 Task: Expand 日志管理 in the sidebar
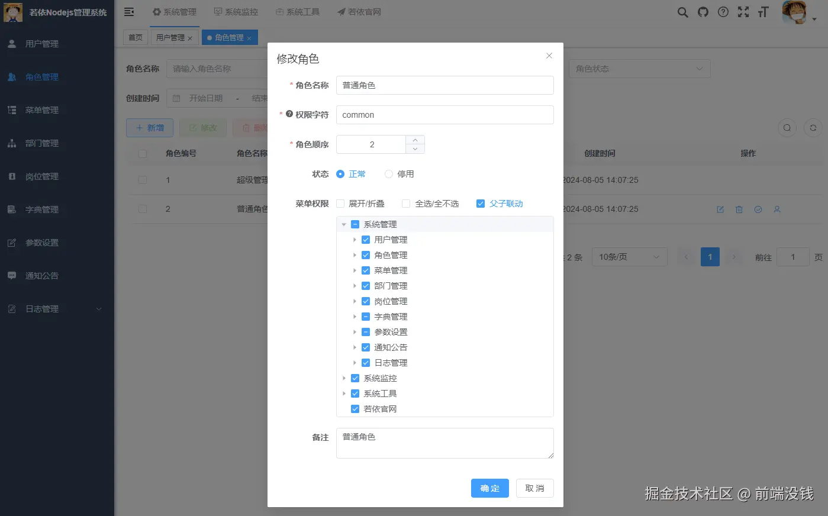point(57,309)
